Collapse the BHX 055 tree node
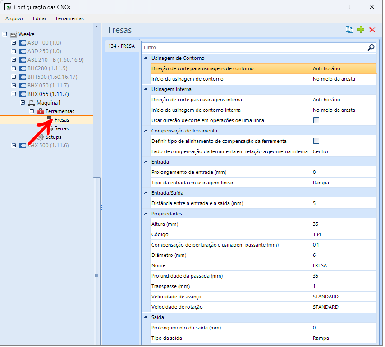Screen dimensions: 385x347 (14, 94)
